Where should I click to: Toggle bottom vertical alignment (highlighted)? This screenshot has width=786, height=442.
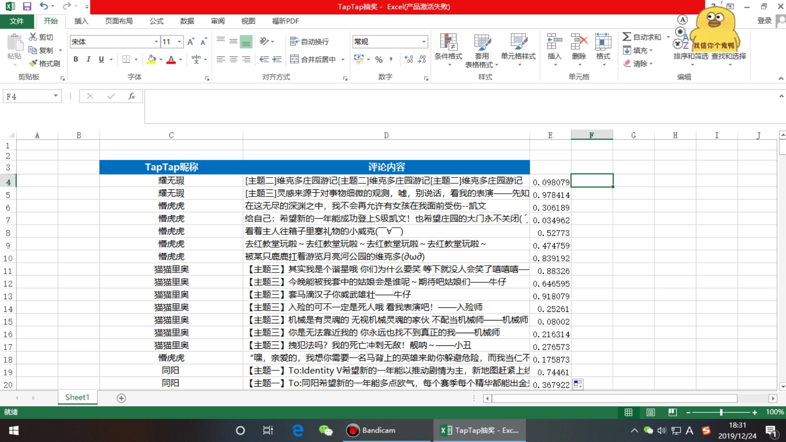point(246,41)
